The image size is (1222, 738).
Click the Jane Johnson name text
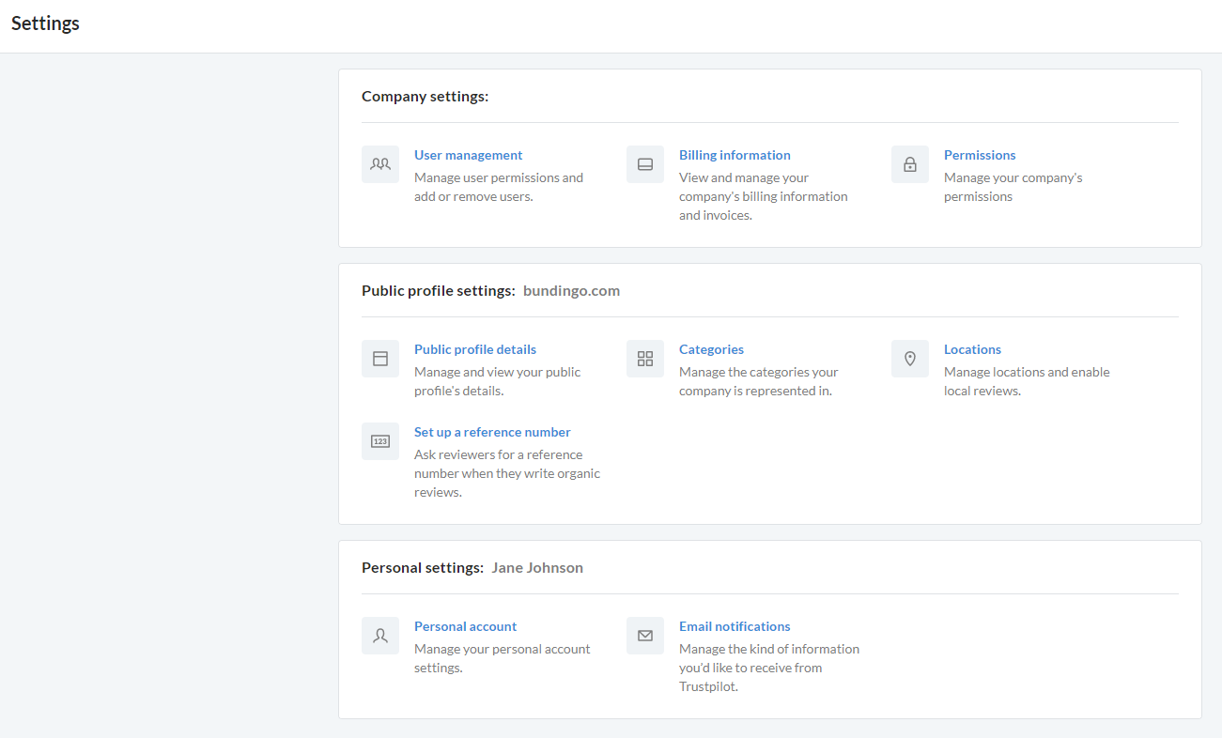(x=537, y=568)
